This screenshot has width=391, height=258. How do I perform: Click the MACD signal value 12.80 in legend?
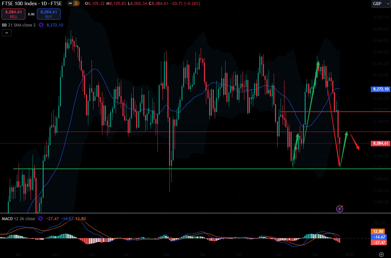click(x=80, y=218)
